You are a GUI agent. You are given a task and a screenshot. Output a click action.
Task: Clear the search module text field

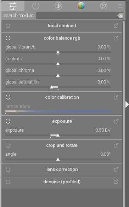[120, 16]
